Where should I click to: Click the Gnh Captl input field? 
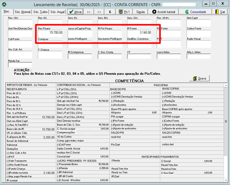(199, 23)
